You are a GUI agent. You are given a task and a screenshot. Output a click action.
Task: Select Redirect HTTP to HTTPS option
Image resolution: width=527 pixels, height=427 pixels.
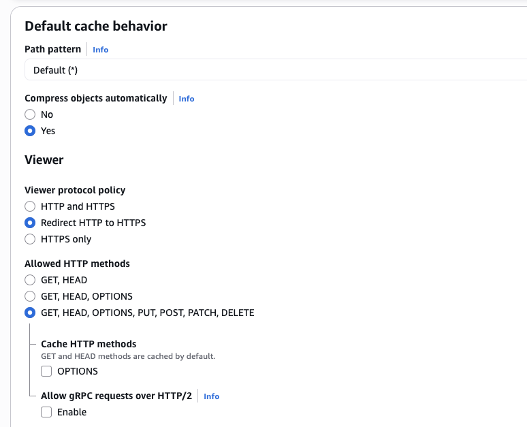[30, 223]
